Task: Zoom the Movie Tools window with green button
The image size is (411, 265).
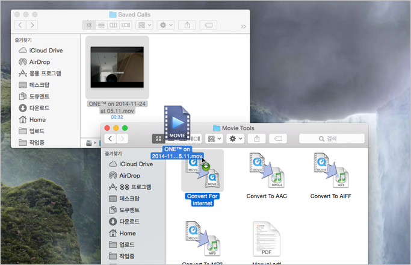Action: click(x=125, y=128)
